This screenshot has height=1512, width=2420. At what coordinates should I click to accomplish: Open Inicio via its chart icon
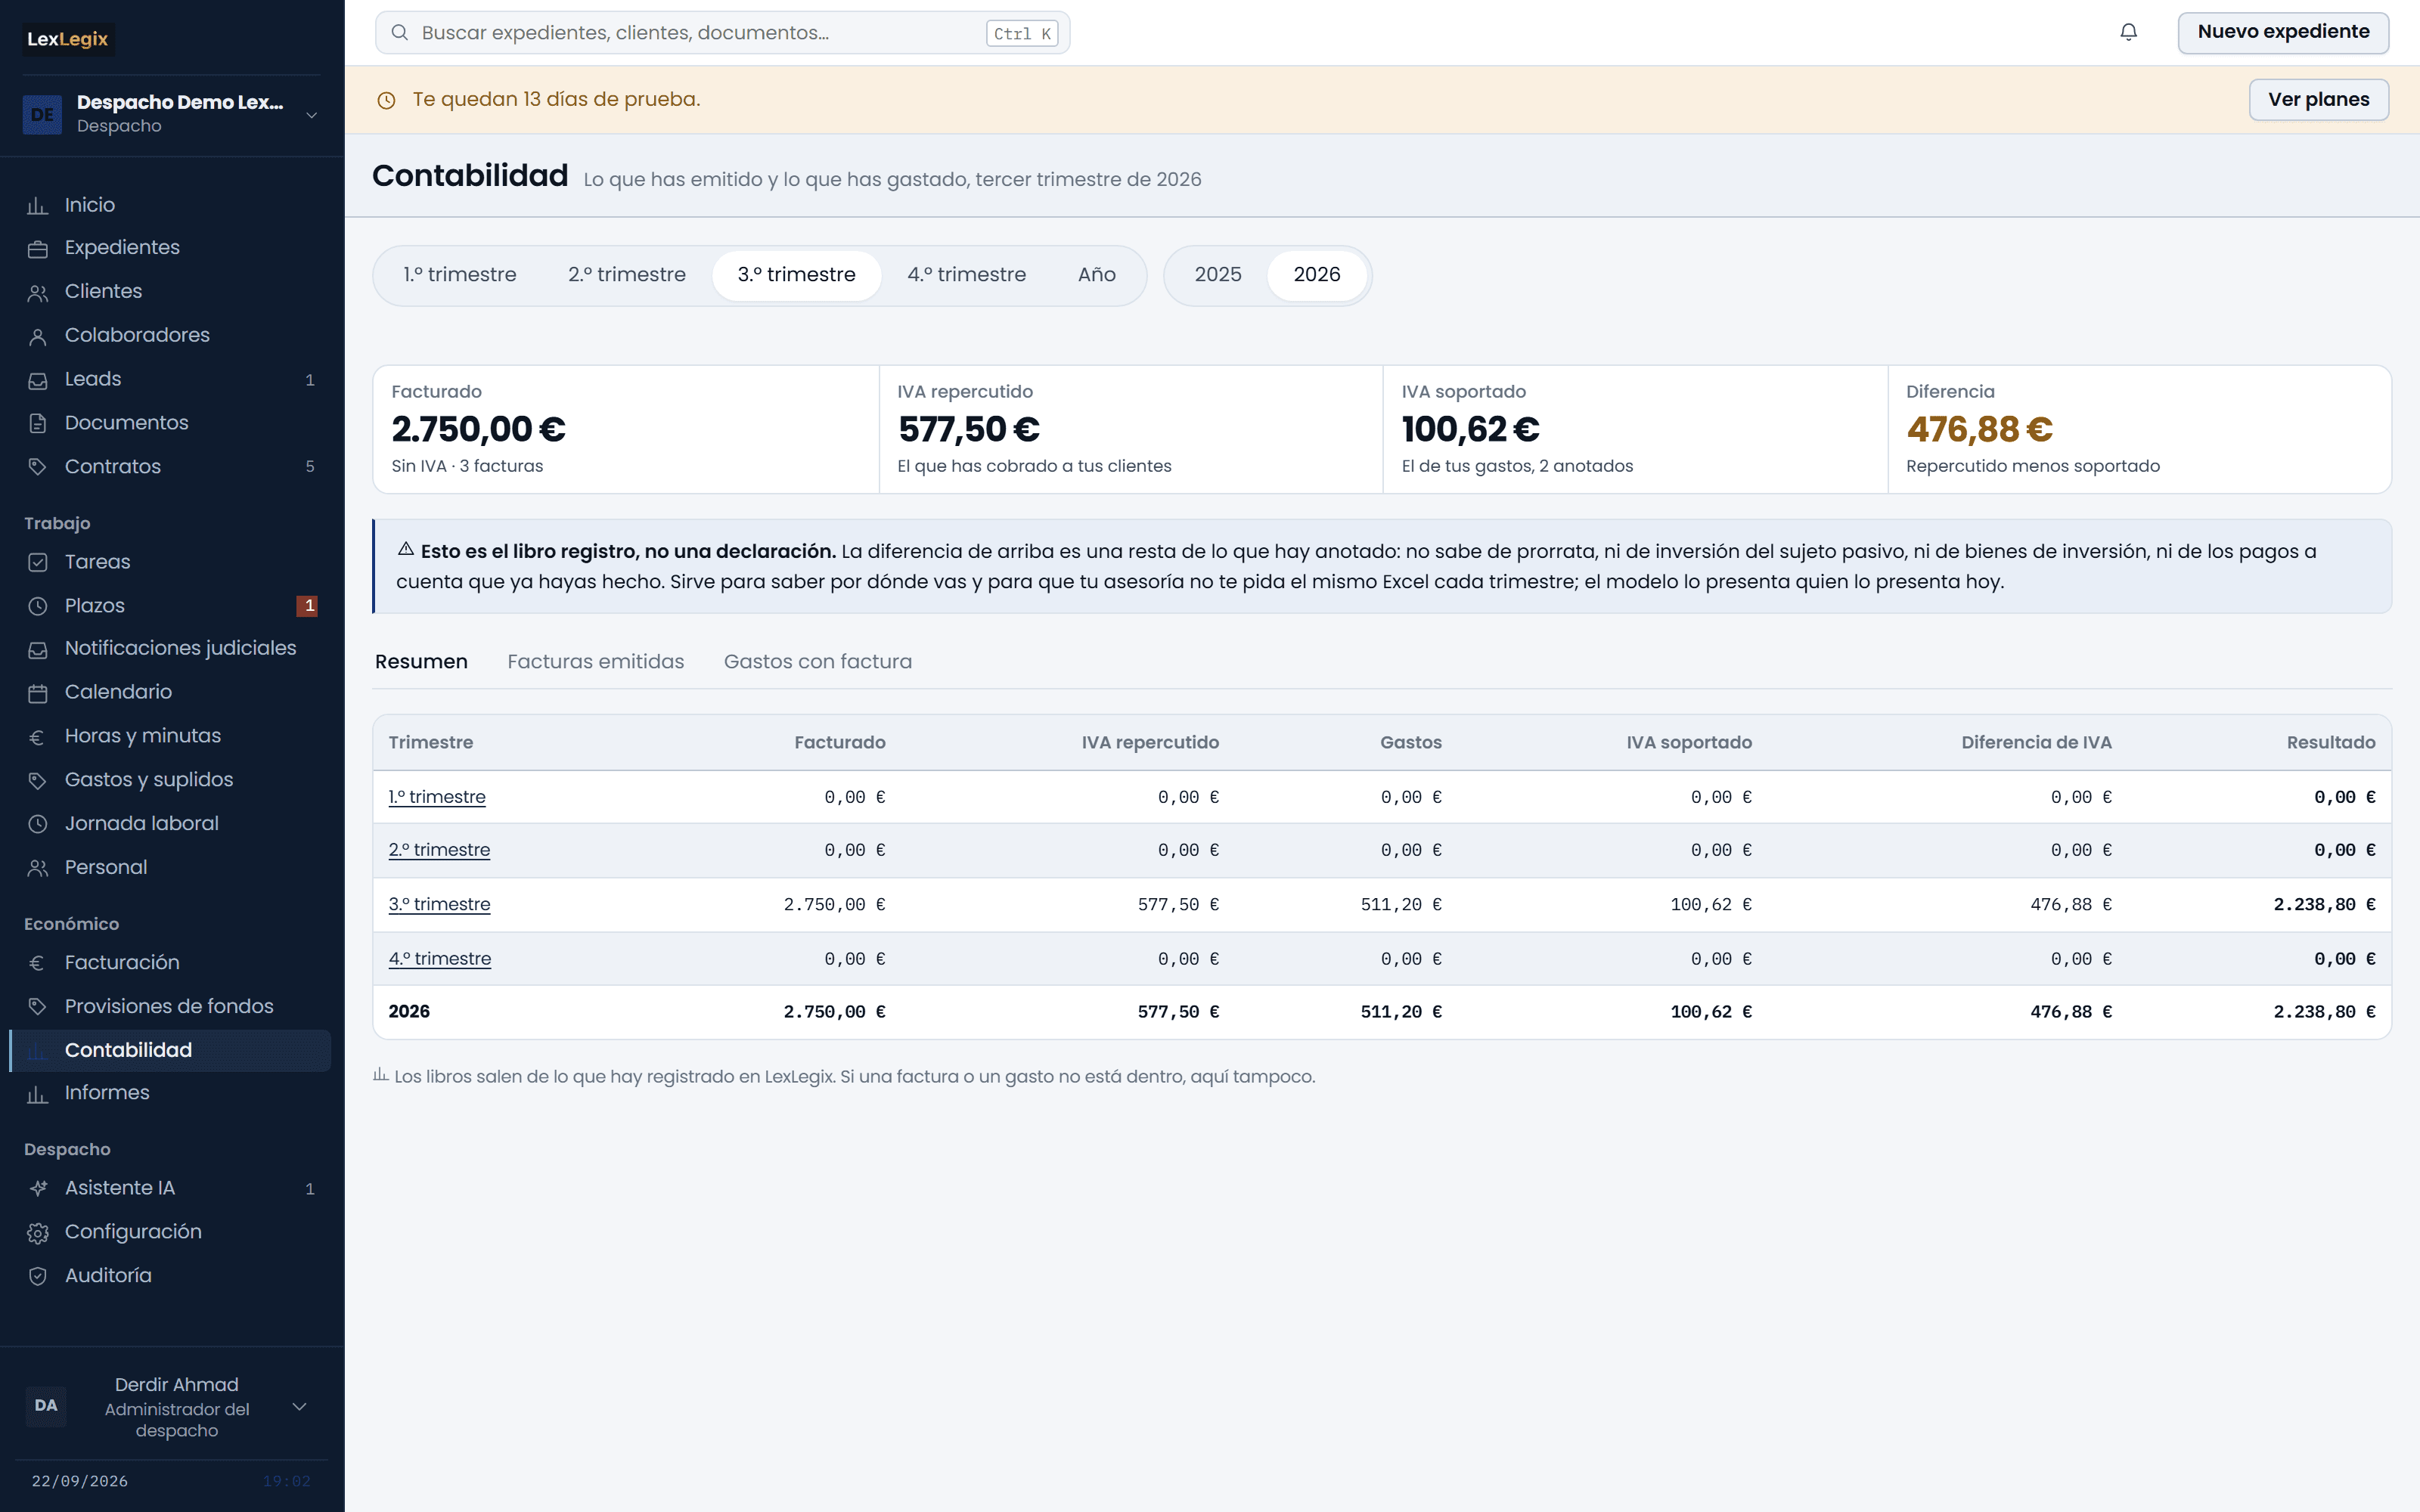point(37,206)
